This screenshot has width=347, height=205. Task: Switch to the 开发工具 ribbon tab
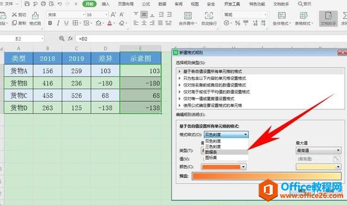pyautogui.click(x=232, y=4)
